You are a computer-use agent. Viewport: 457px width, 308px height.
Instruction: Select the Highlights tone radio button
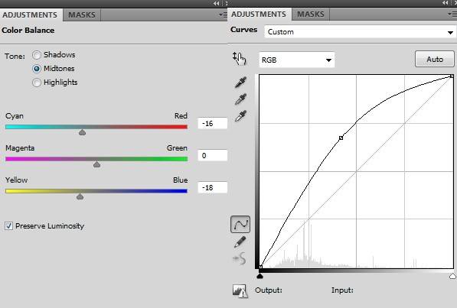tap(37, 83)
